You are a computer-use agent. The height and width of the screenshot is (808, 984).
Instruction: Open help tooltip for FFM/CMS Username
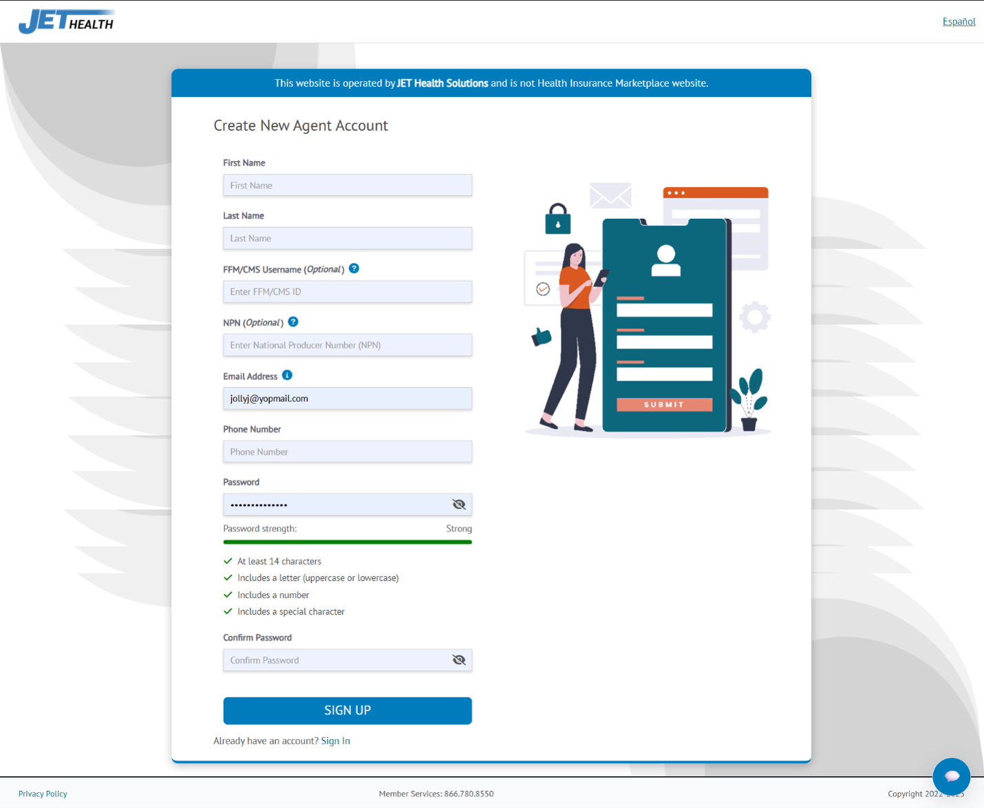(x=354, y=268)
